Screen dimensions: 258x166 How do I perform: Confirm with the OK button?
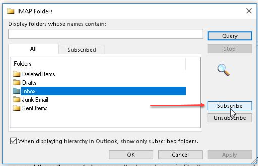[131, 155]
